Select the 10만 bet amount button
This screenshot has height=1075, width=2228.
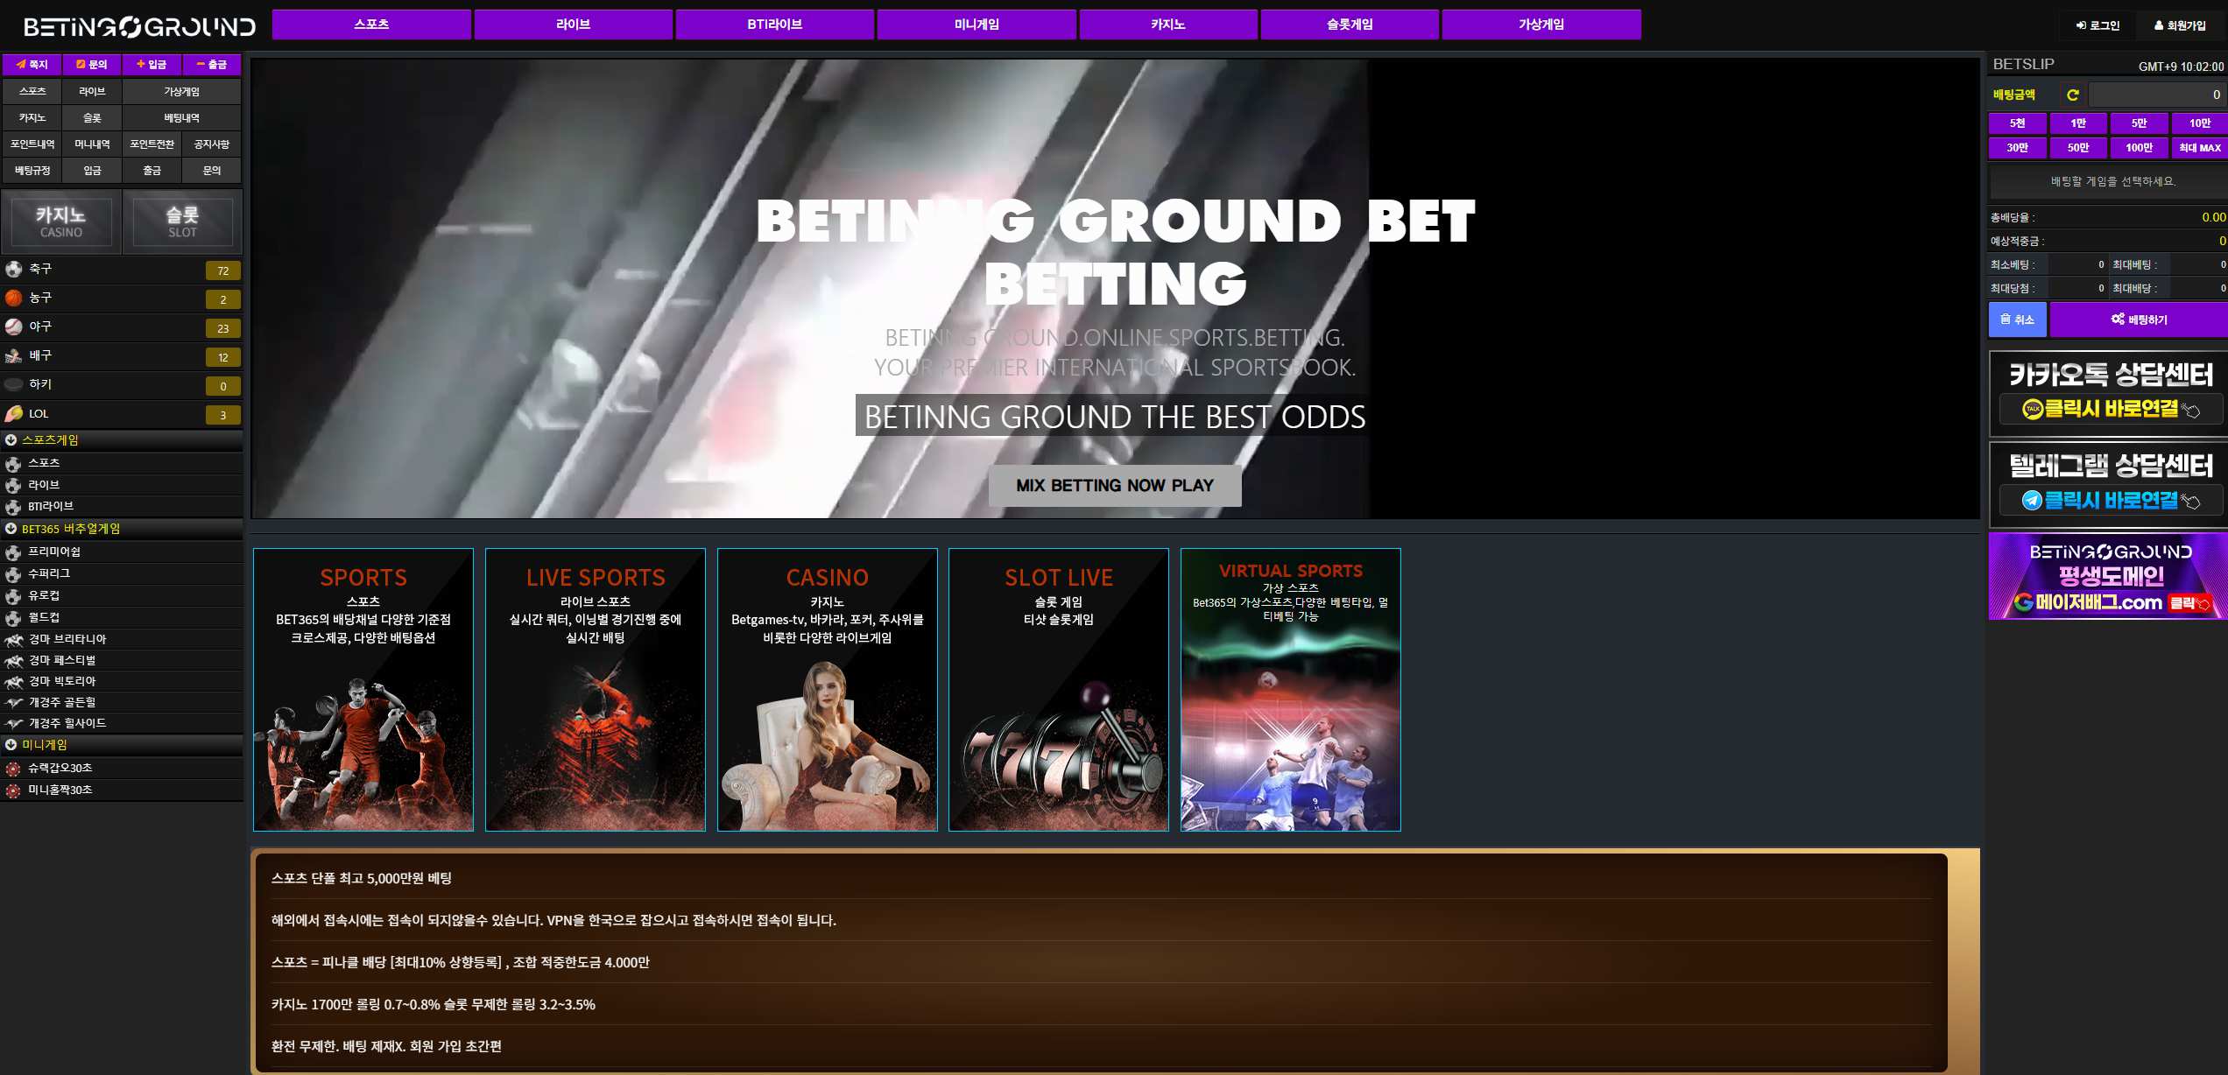click(x=2199, y=123)
